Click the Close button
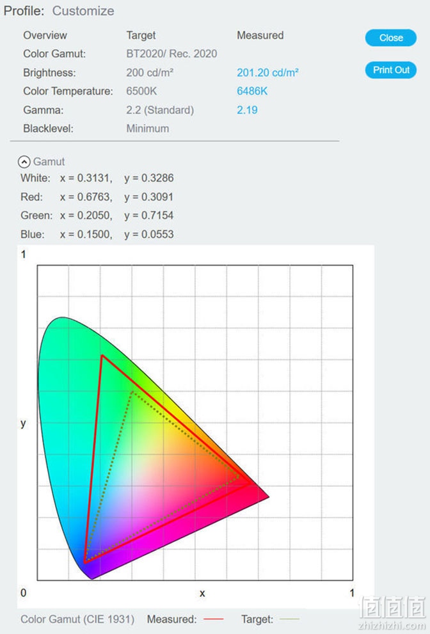The width and height of the screenshot is (430, 634). click(x=391, y=38)
